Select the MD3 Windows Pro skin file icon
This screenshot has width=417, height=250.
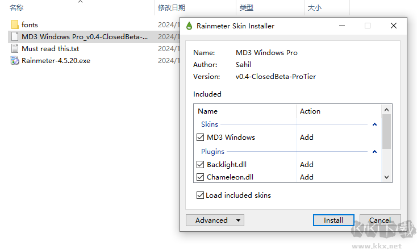pyautogui.click(x=15, y=37)
